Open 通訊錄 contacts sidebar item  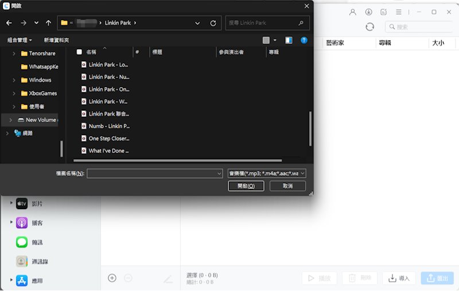(x=32, y=261)
